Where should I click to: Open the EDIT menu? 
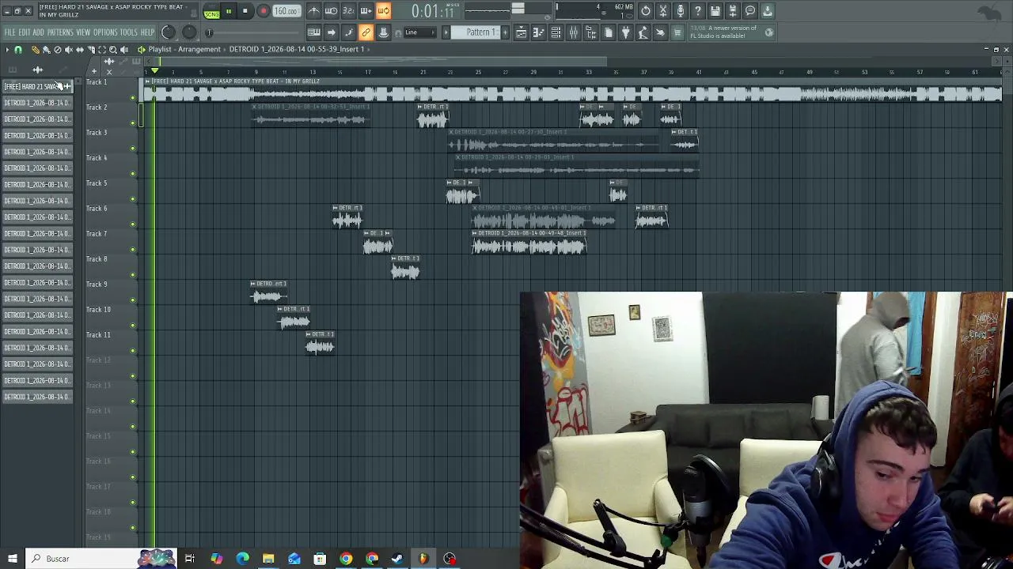click(x=25, y=32)
